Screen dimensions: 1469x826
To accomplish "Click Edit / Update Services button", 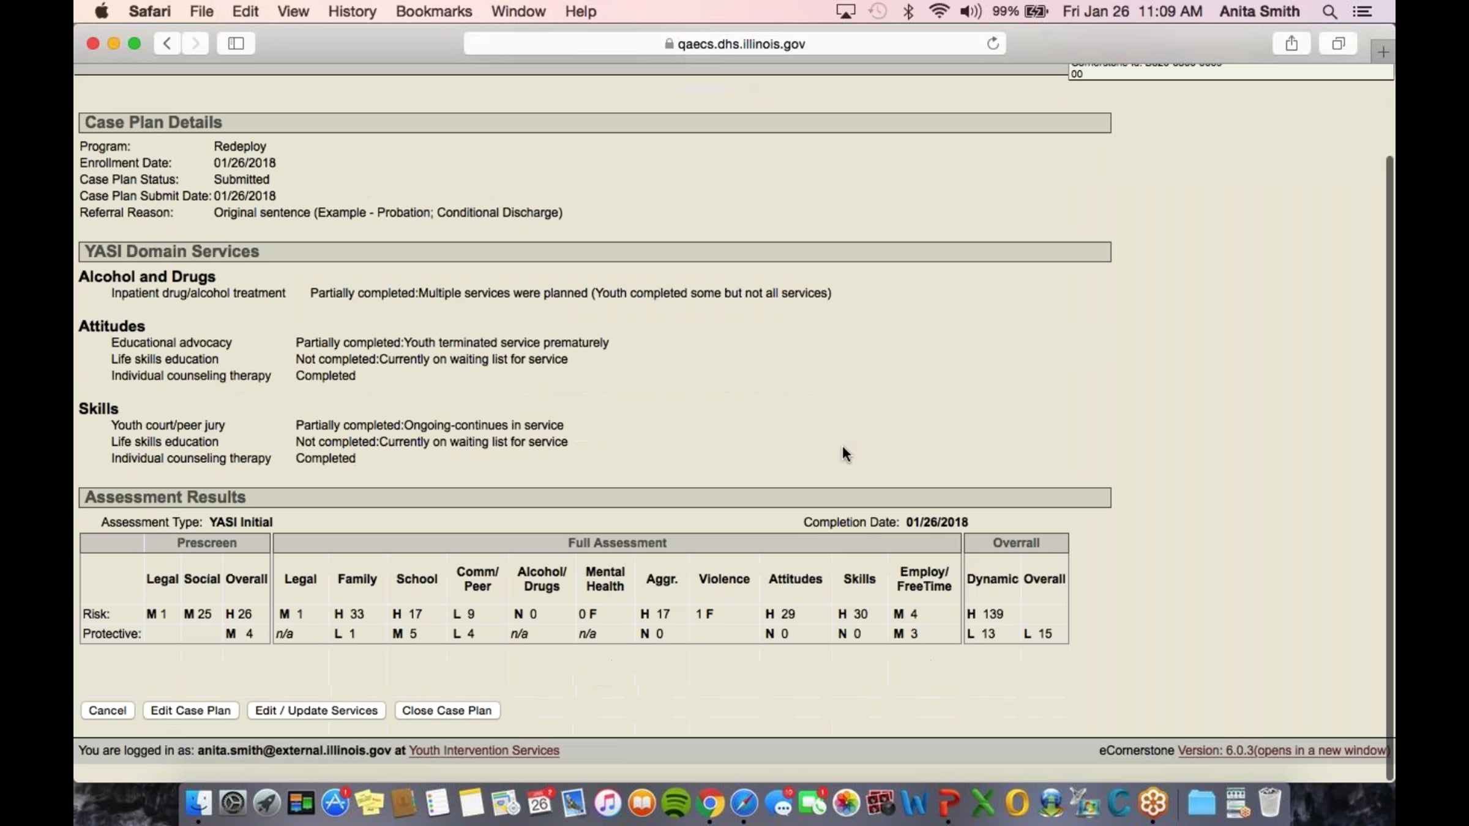I will point(316,710).
